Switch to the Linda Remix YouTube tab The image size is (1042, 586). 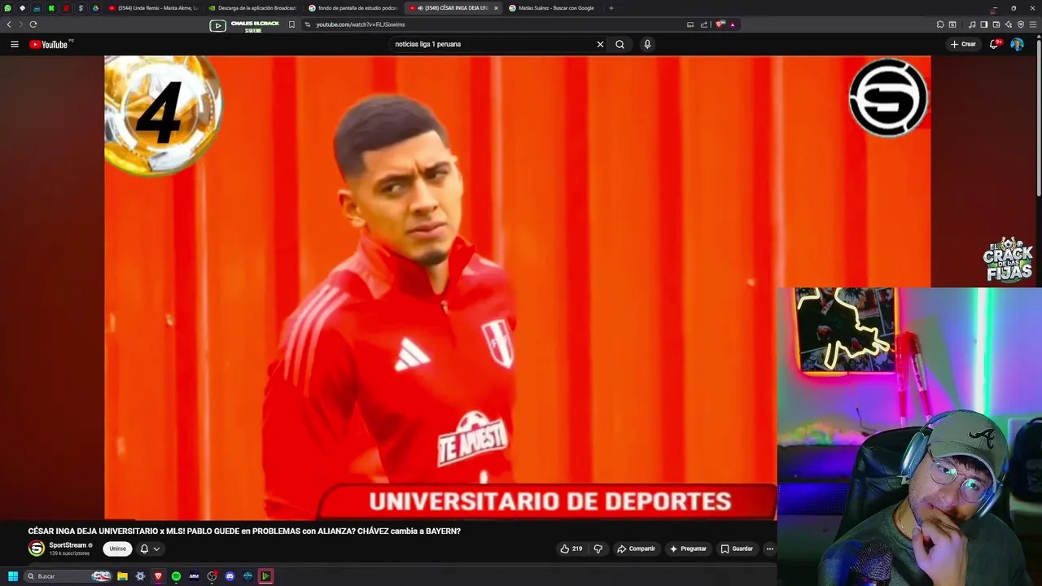[153, 8]
